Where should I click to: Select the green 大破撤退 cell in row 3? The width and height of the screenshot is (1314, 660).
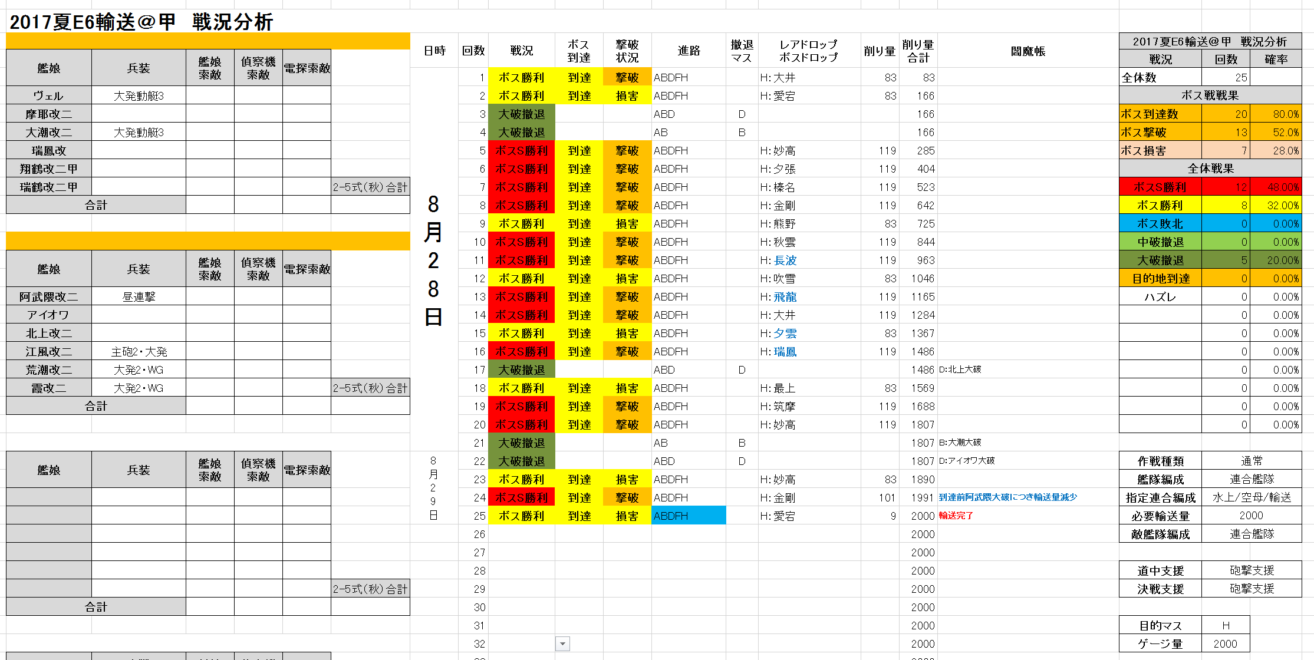pyautogui.click(x=521, y=114)
